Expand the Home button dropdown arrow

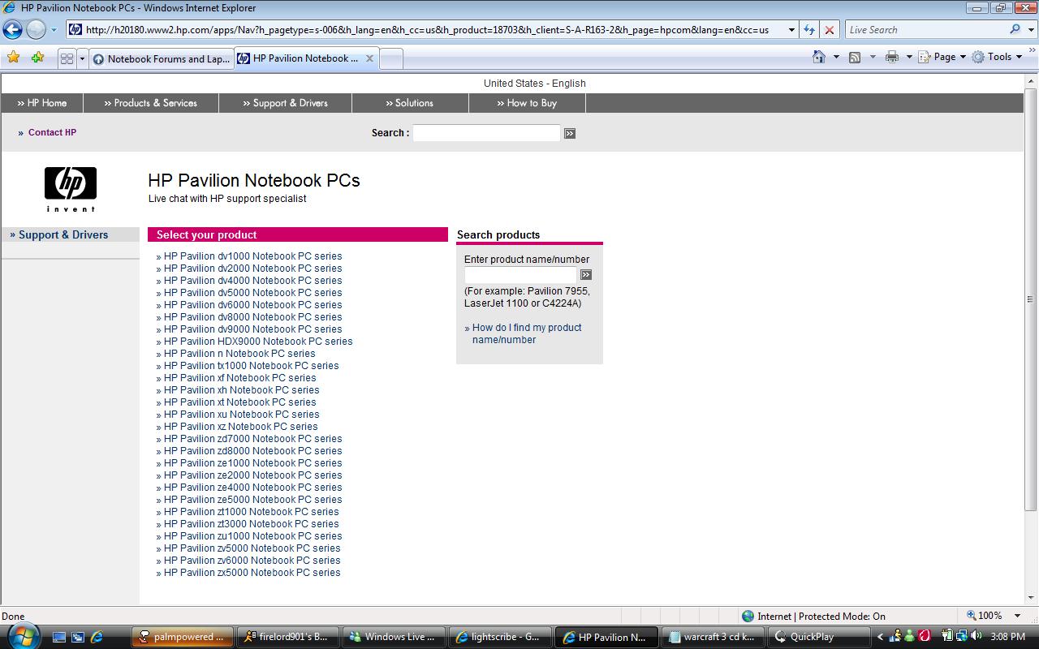coord(836,57)
